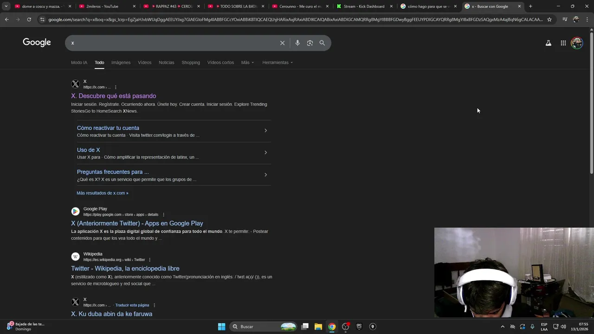This screenshot has height=334, width=594.
Task: Open Más resultados de x.com link
Action: click(103, 193)
